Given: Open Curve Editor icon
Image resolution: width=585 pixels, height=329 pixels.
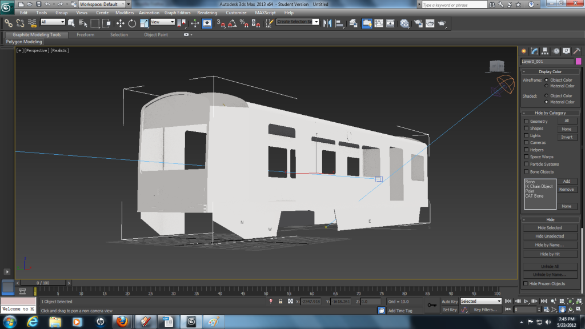Looking at the screenshot, I should [x=379, y=23].
